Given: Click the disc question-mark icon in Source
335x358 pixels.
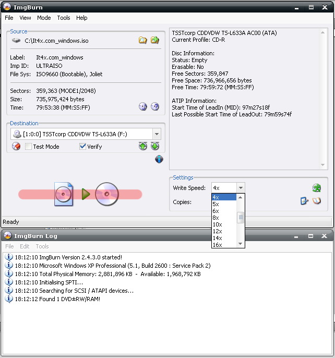Looking at the screenshot, I should 155,106.
